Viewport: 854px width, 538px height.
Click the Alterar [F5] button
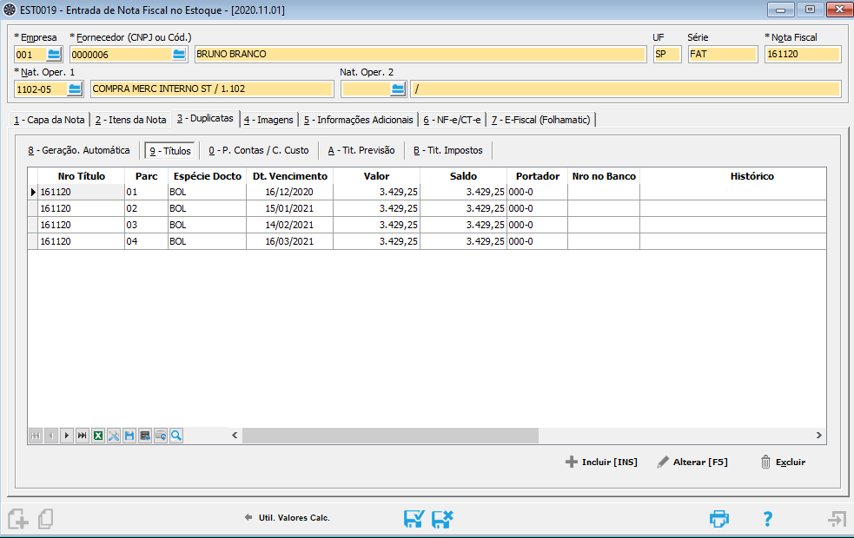pos(692,462)
